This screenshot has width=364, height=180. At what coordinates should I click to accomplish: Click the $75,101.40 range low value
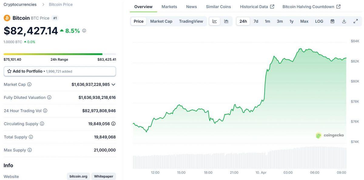12,60
